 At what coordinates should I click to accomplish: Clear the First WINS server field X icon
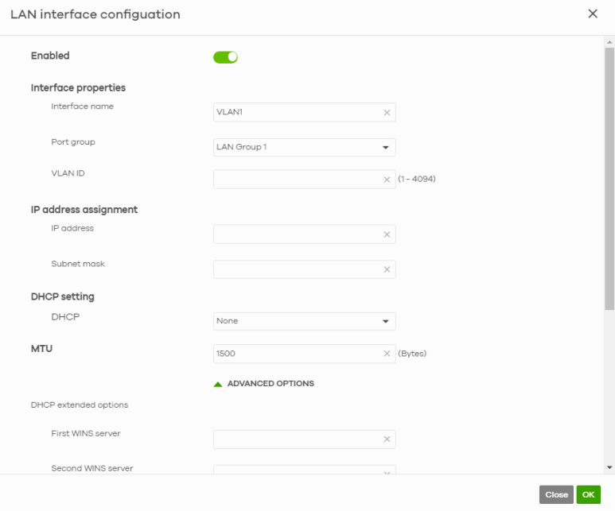click(x=387, y=439)
